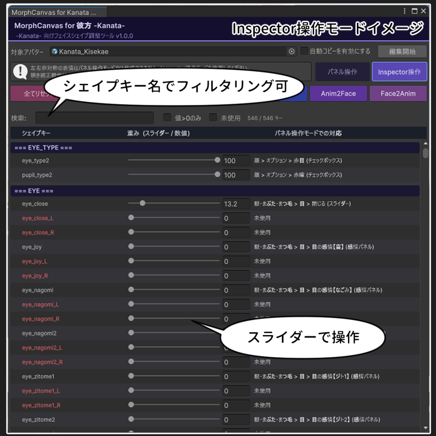Screen dimensions: 436x436
Task: Select the eye_close value field showing 13.2
Action: [236, 204]
